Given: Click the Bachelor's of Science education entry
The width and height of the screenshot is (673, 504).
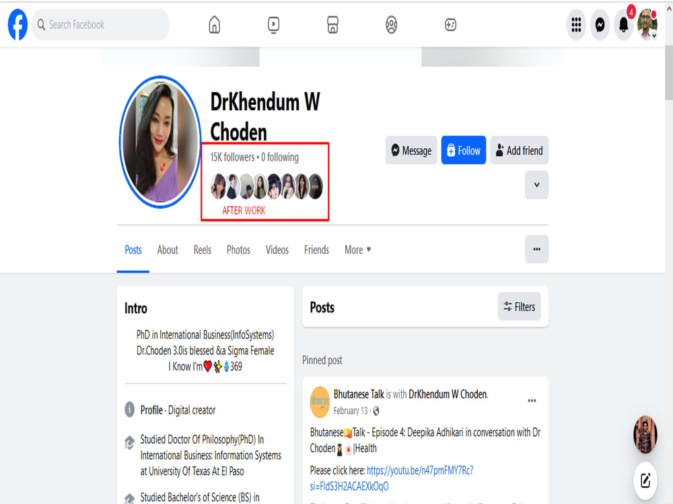Looking at the screenshot, I should pos(200,497).
